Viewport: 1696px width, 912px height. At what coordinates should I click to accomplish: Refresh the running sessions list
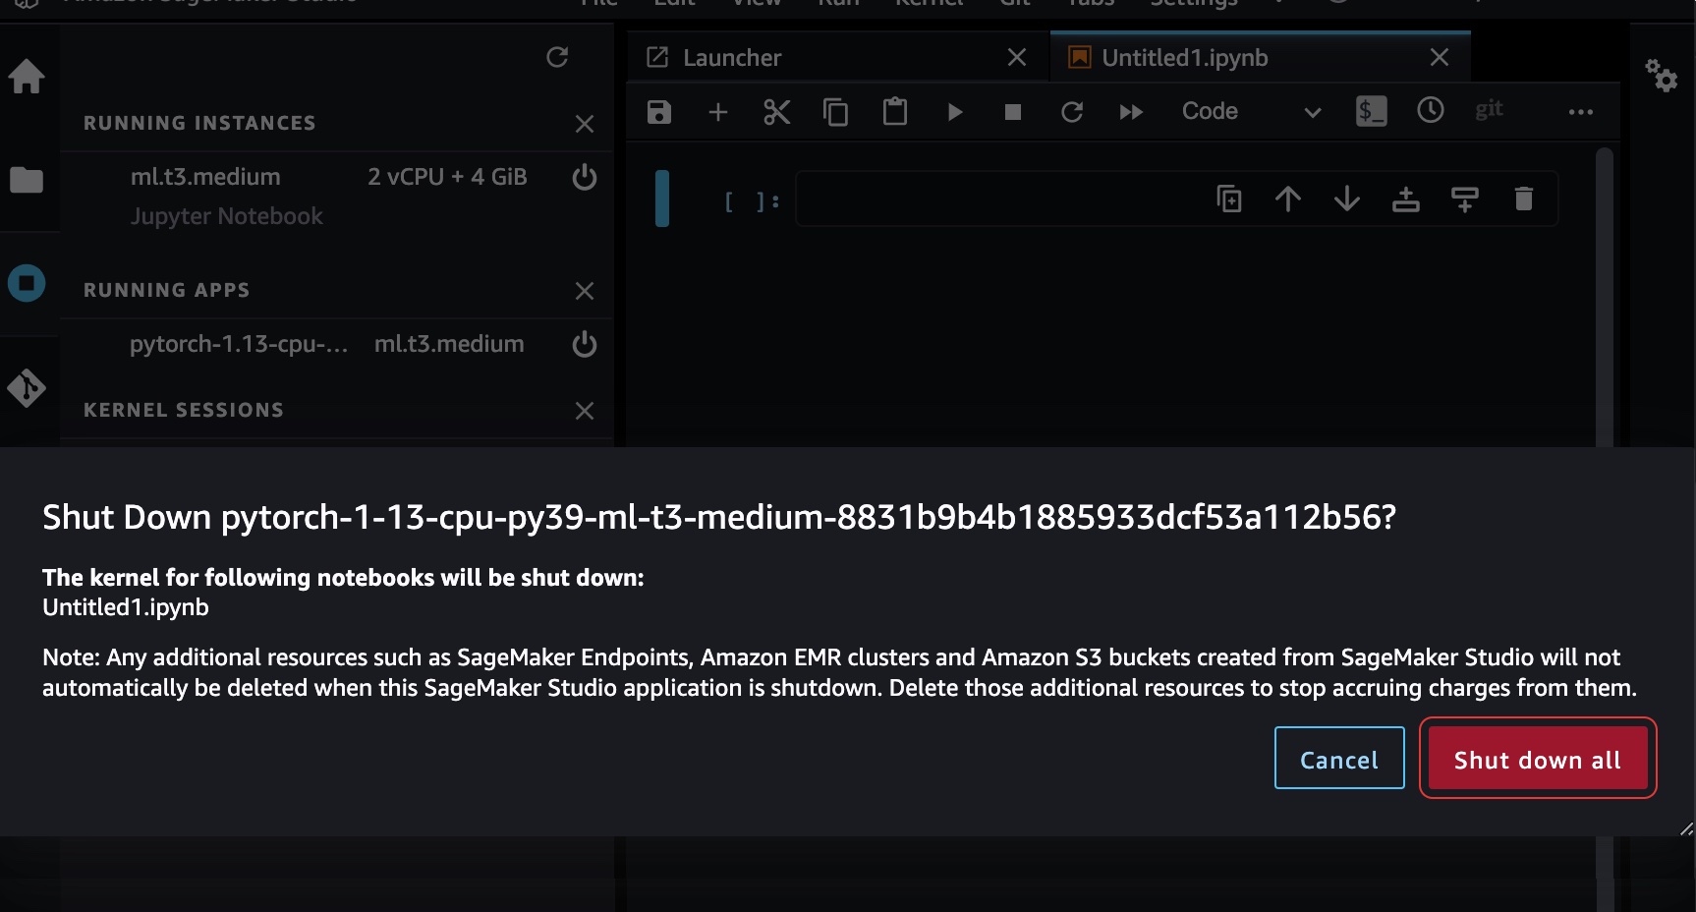click(557, 57)
